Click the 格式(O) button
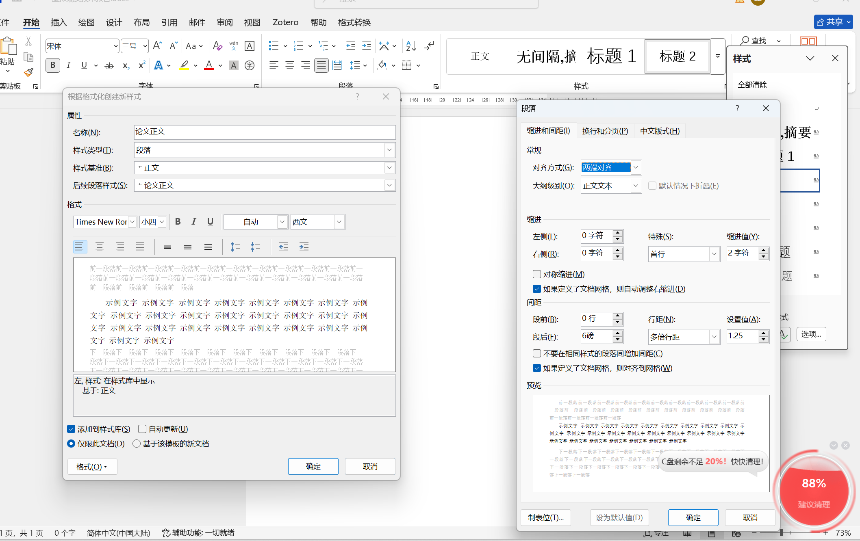 click(x=92, y=467)
